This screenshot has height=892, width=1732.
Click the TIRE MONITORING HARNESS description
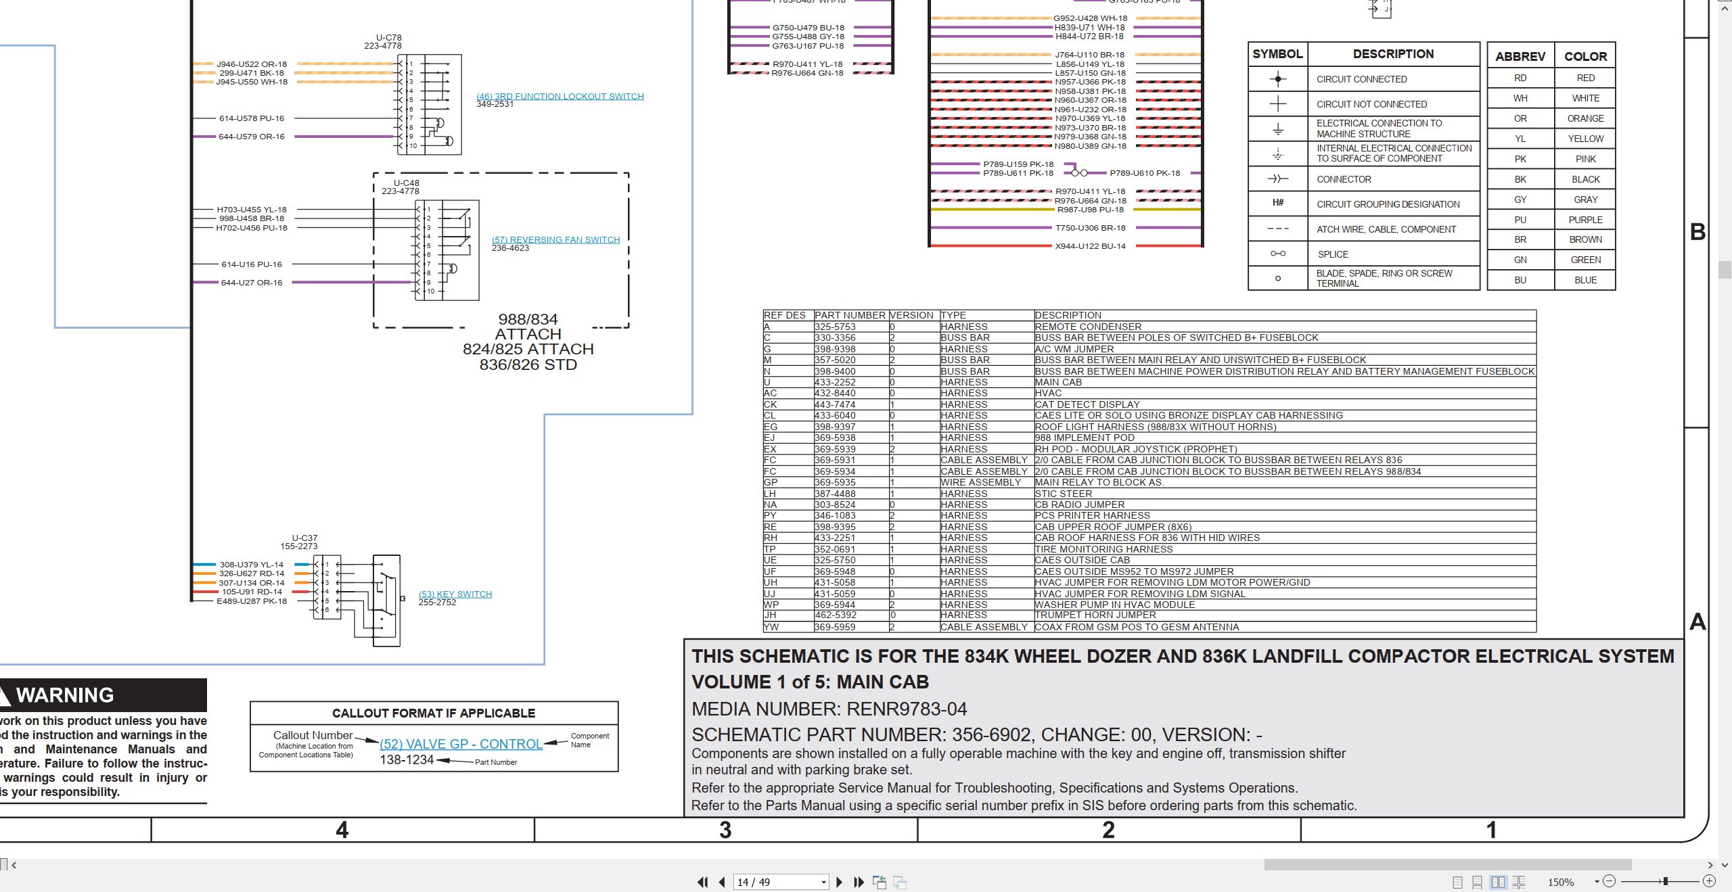pyautogui.click(x=1104, y=549)
